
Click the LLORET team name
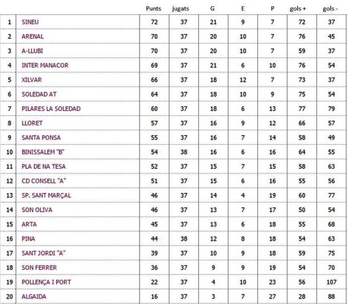pyautogui.click(x=32, y=123)
